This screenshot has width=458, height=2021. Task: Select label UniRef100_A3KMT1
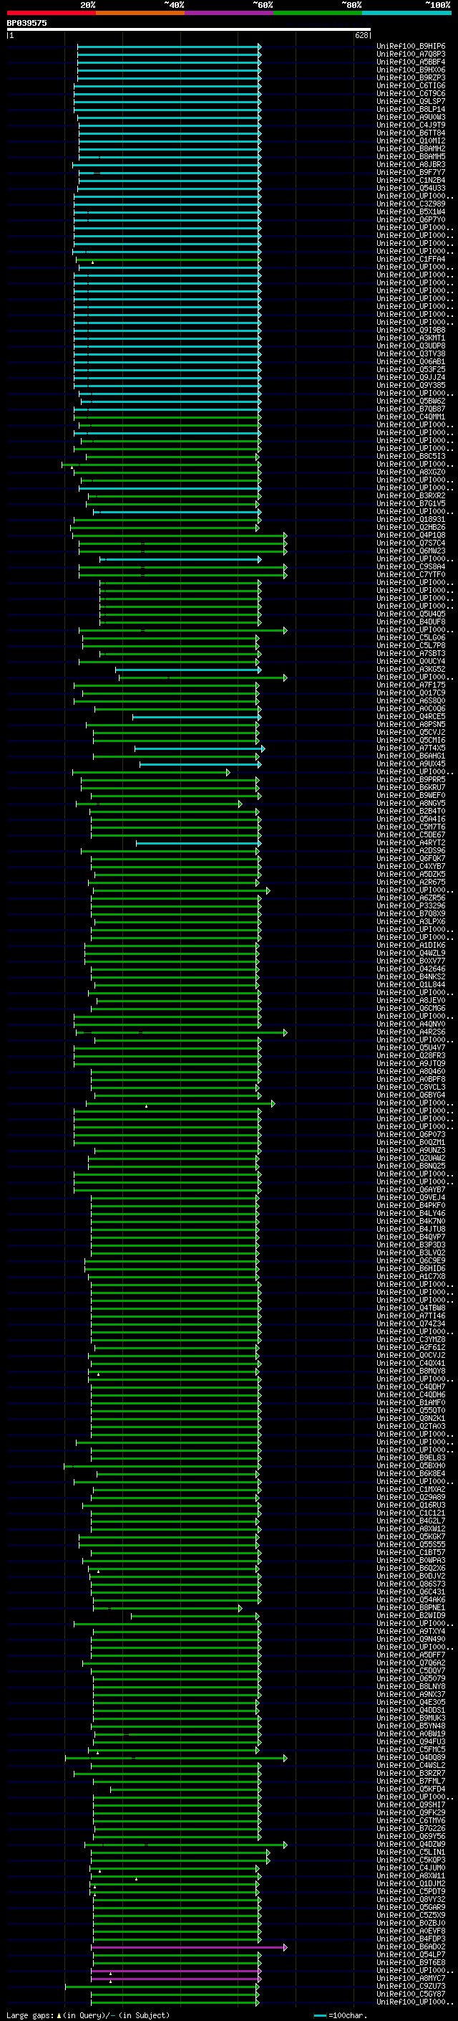tap(411, 338)
